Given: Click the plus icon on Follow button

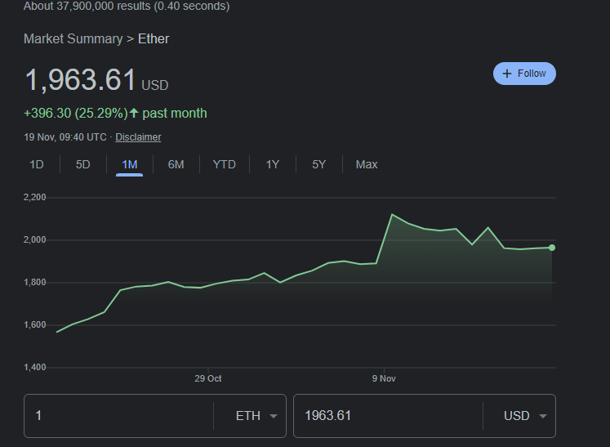Looking at the screenshot, I should (x=508, y=74).
